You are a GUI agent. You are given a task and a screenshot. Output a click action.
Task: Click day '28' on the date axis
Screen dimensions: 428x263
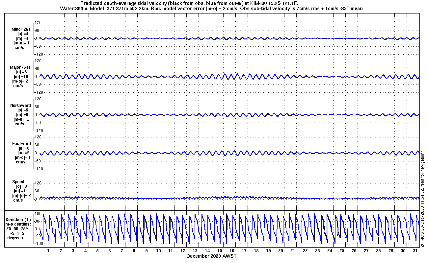click(379, 251)
